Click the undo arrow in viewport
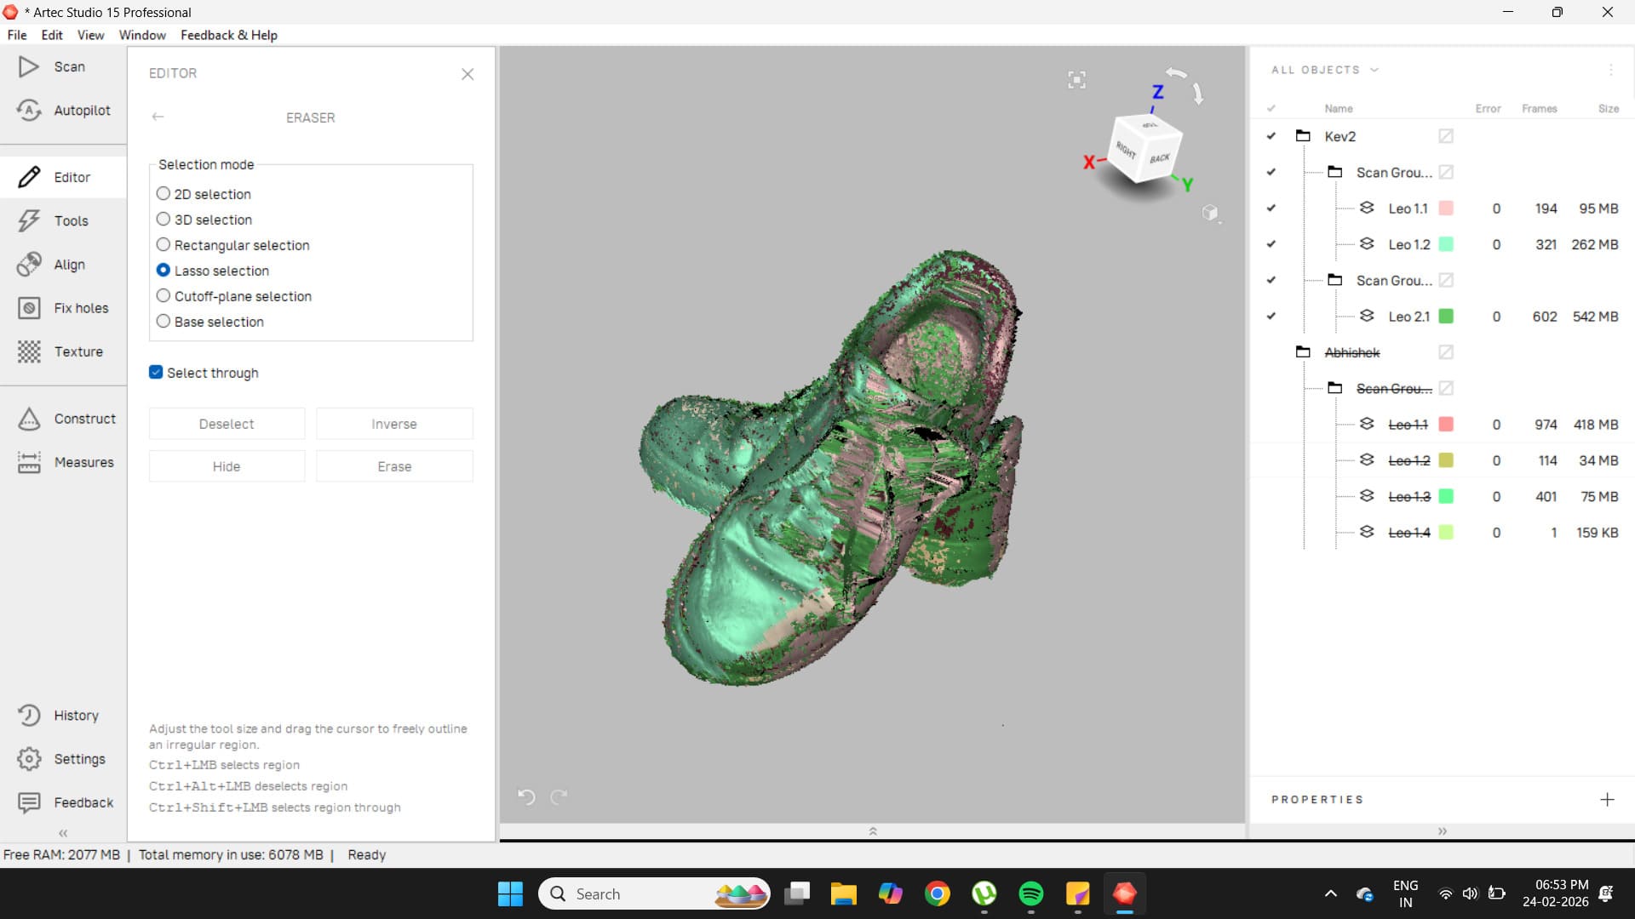 pos(526,797)
